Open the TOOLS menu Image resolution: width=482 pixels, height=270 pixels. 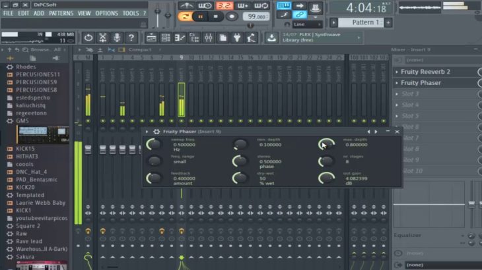click(x=131, y=13)
